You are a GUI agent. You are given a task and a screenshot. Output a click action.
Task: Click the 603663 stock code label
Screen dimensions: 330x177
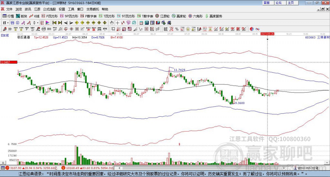tap(310, 37)
